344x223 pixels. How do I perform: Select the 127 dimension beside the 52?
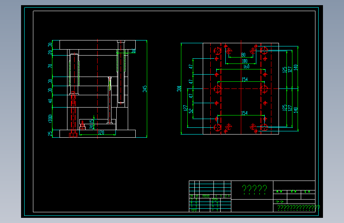click(185, 108)
